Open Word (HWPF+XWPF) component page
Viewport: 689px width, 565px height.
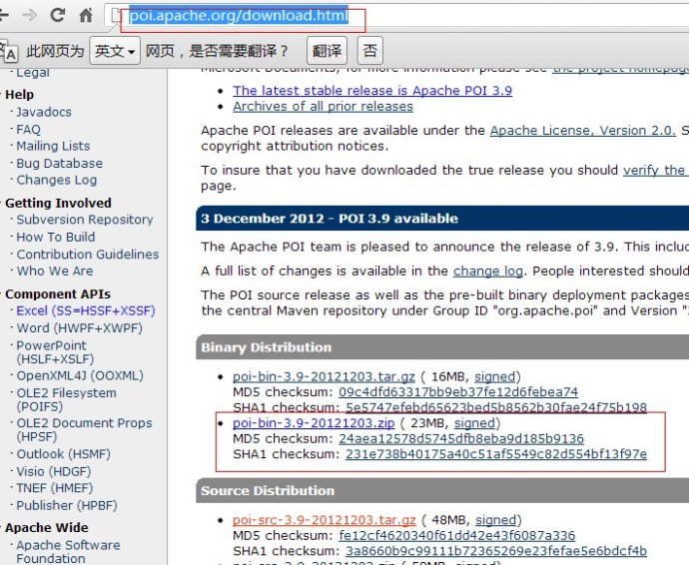pyautogui.click(x=80, y=328)
